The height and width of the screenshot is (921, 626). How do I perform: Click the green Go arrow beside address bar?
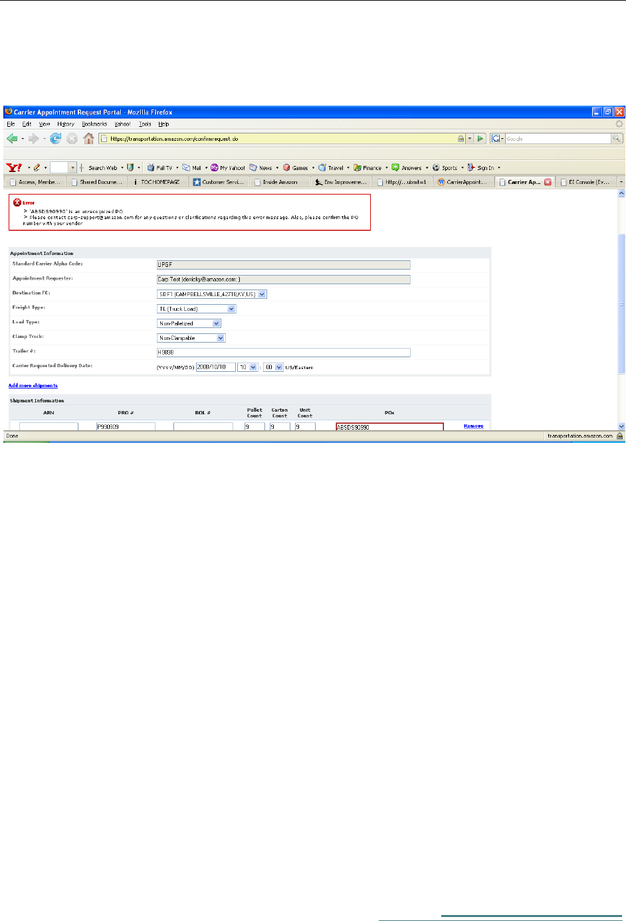coord(481,138)
